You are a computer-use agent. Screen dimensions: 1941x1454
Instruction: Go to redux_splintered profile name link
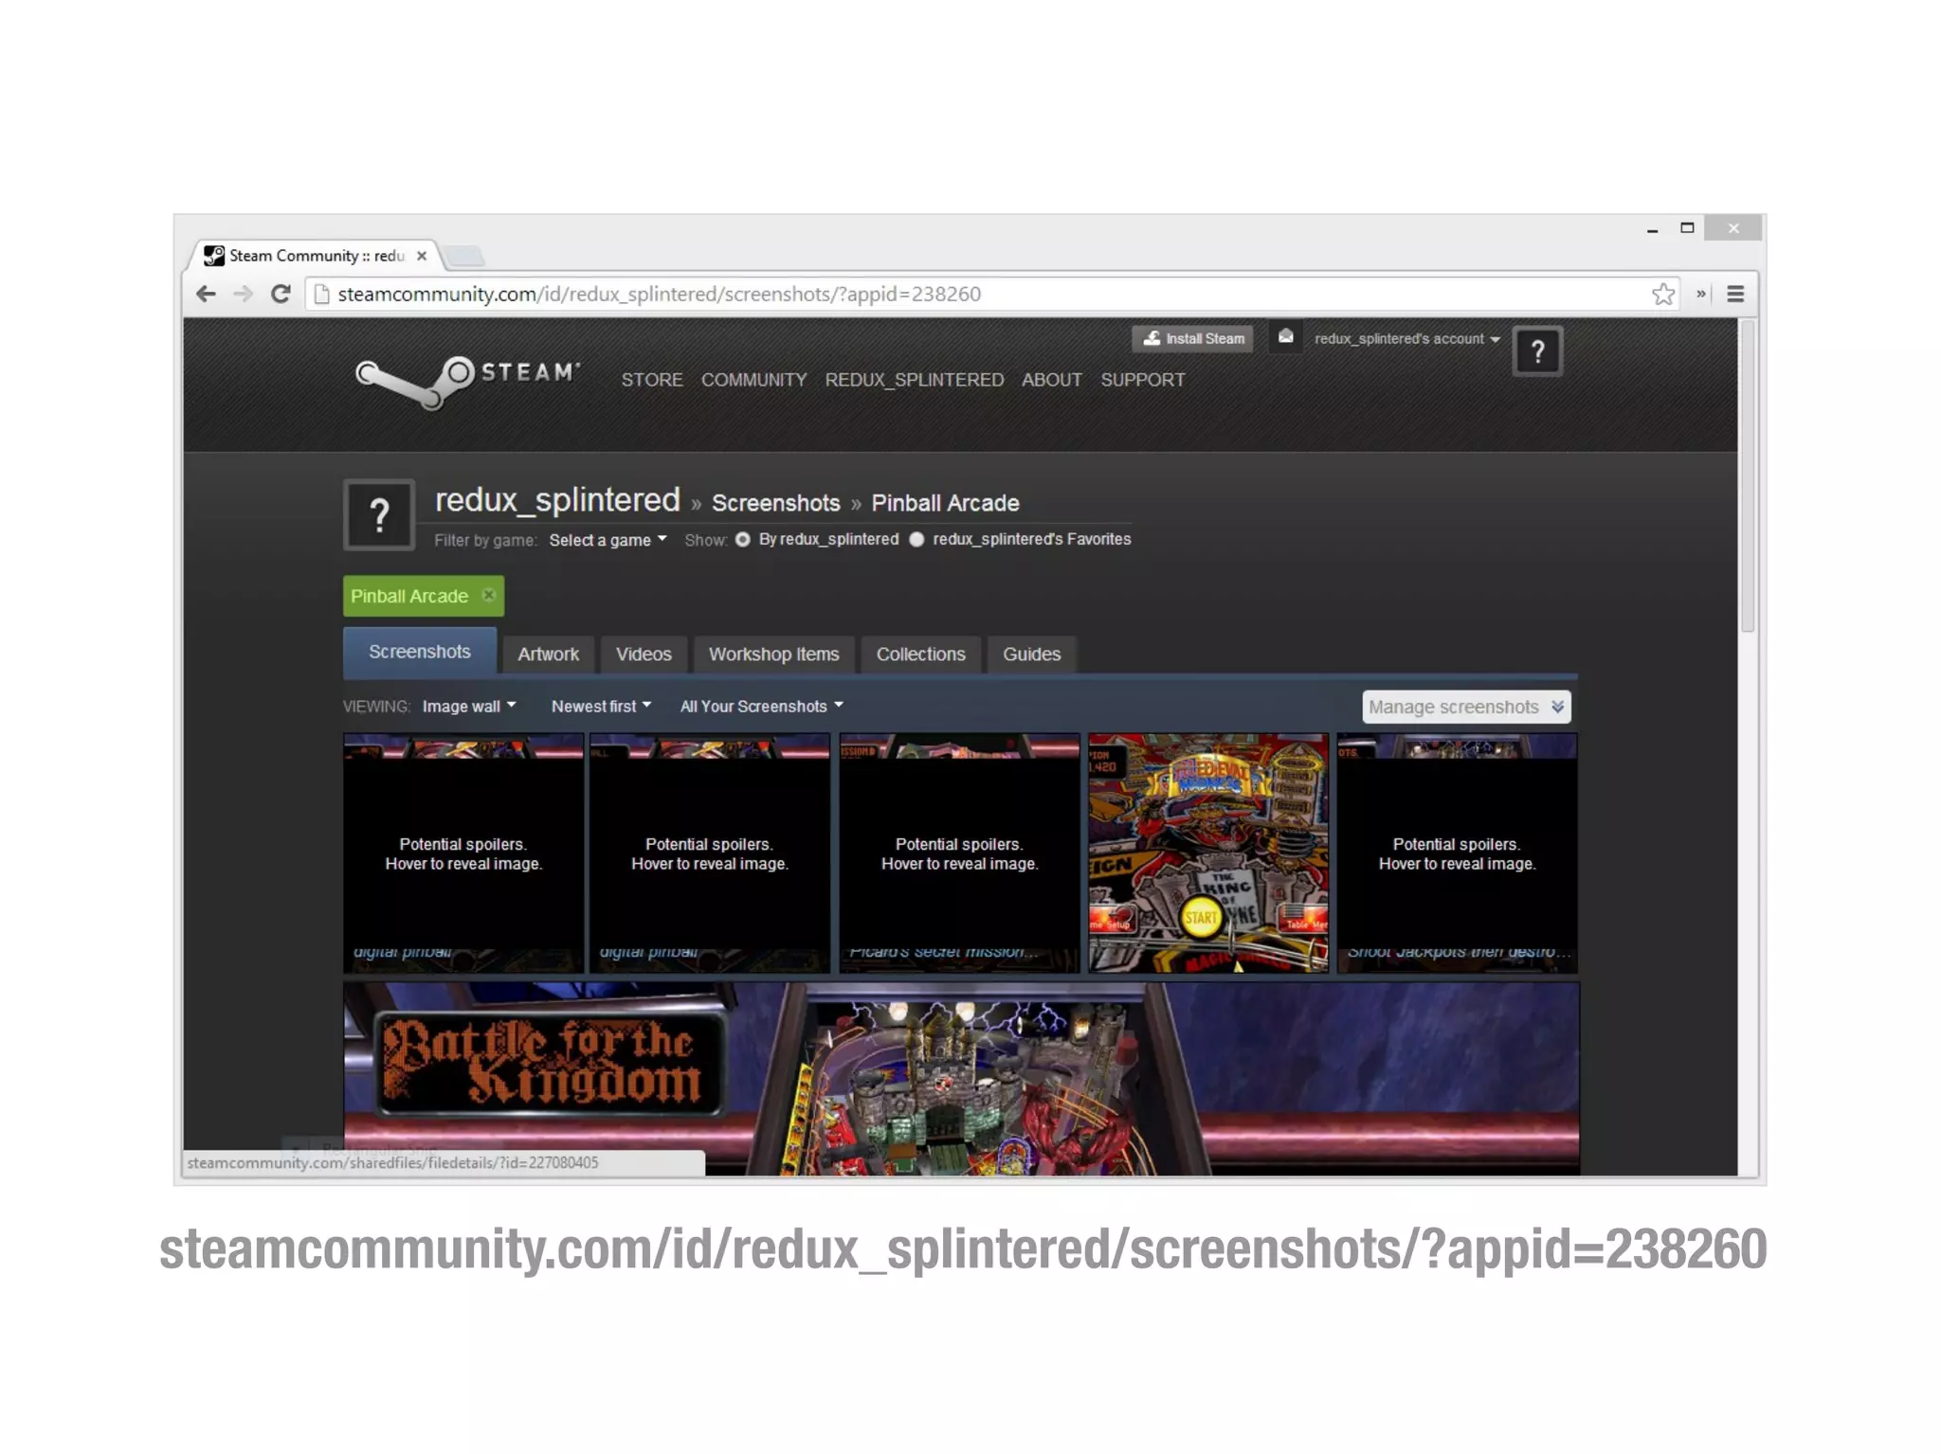[x=557, y=500]
